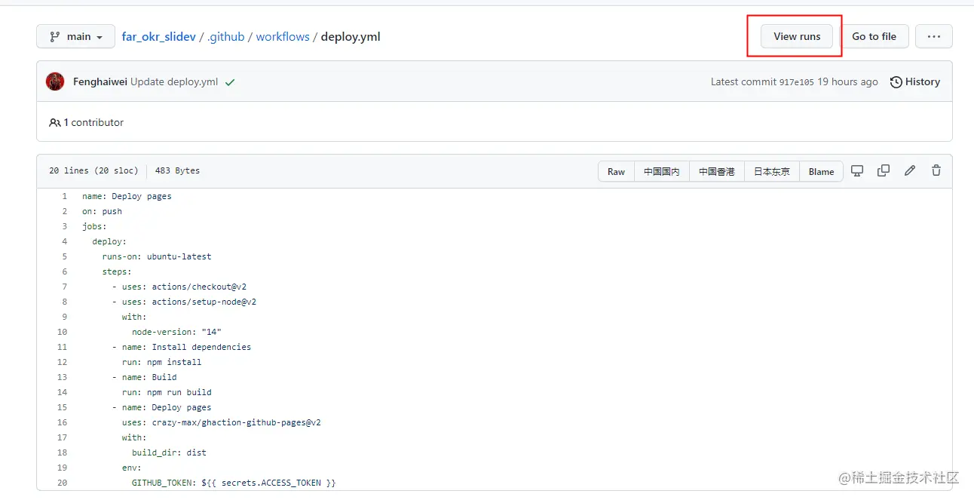
Task: Open file in GitHub Desktop icon
Action: click(x=857, y=170)
